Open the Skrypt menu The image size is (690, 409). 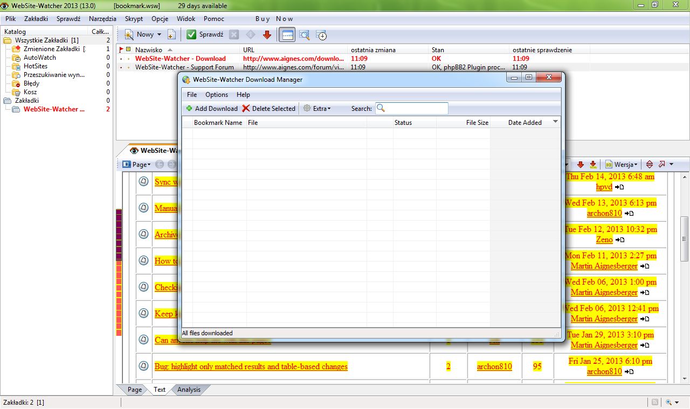pos(134,18)
